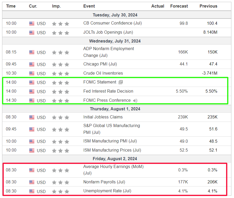Viewport: 234px width, 198px height.
Task: Click US flag in CB Consumer Confidence row
Action: point(32,23)
